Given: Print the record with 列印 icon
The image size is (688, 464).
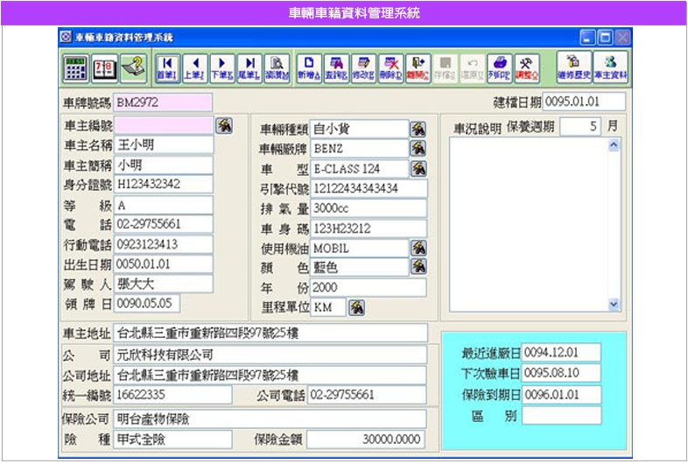Looking at the screenshot, I should 499,66.
